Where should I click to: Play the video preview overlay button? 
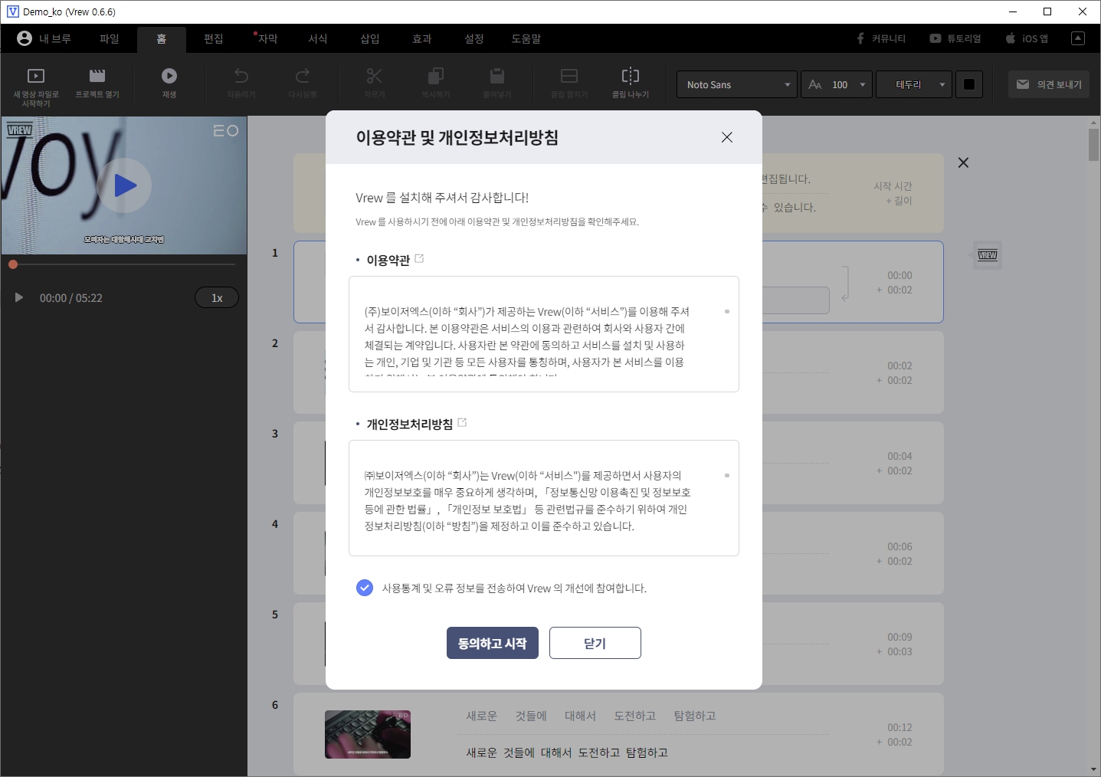124,185
